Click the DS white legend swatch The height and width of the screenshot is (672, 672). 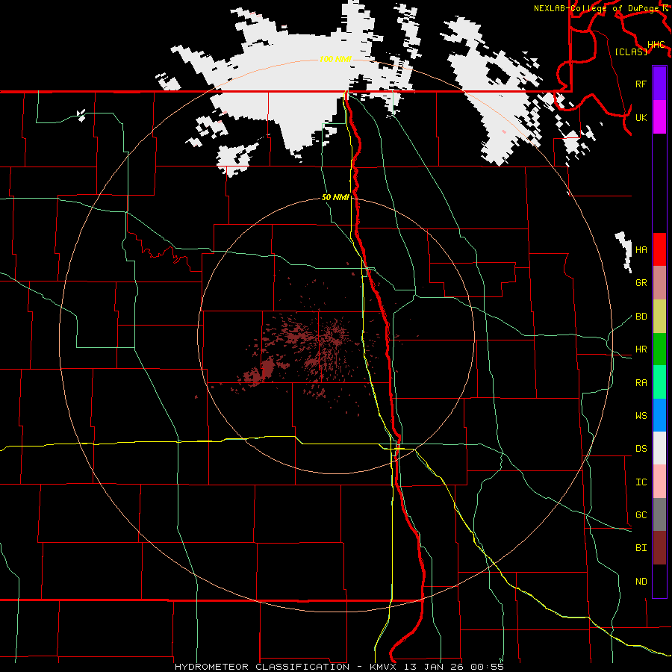coord(659,448)
